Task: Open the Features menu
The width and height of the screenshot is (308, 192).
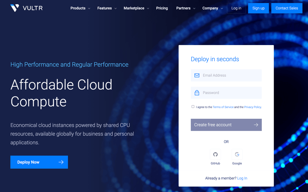Action: coord(104,8)
